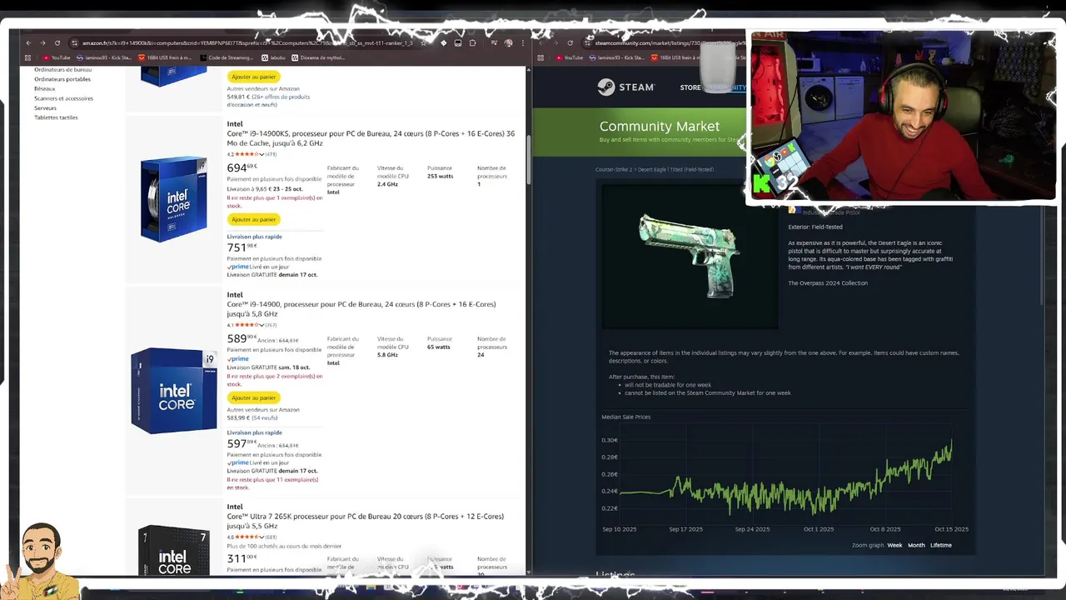This screenshot has width=1066, height=600.
Task: Open 'Tablettes tactiles' category in Amazon sidebar
Action: click(x=56, y=117)
